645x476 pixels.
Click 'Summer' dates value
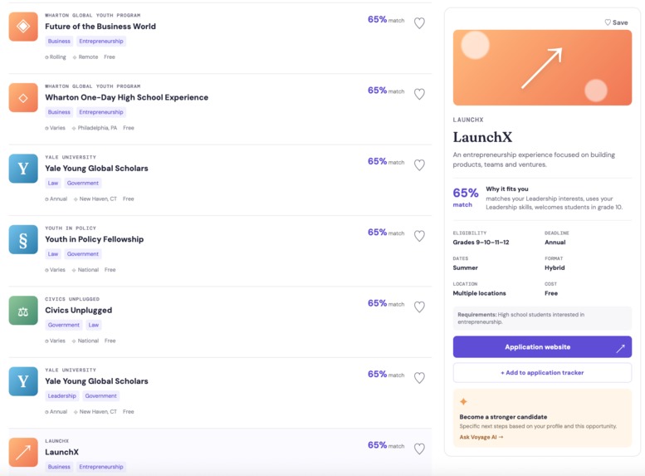pyautogui.click(x=465, y=268)
